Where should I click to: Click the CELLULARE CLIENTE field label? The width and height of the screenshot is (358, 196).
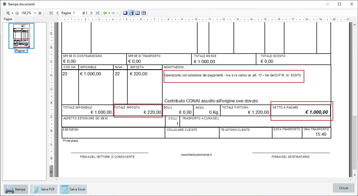tap(182, 130)
